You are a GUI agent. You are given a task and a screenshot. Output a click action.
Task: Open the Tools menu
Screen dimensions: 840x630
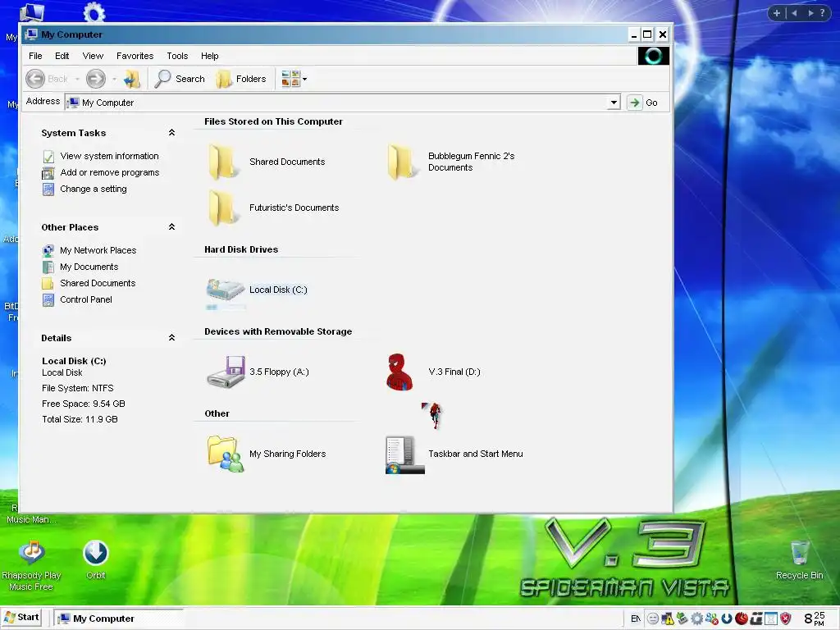(177, 56)
